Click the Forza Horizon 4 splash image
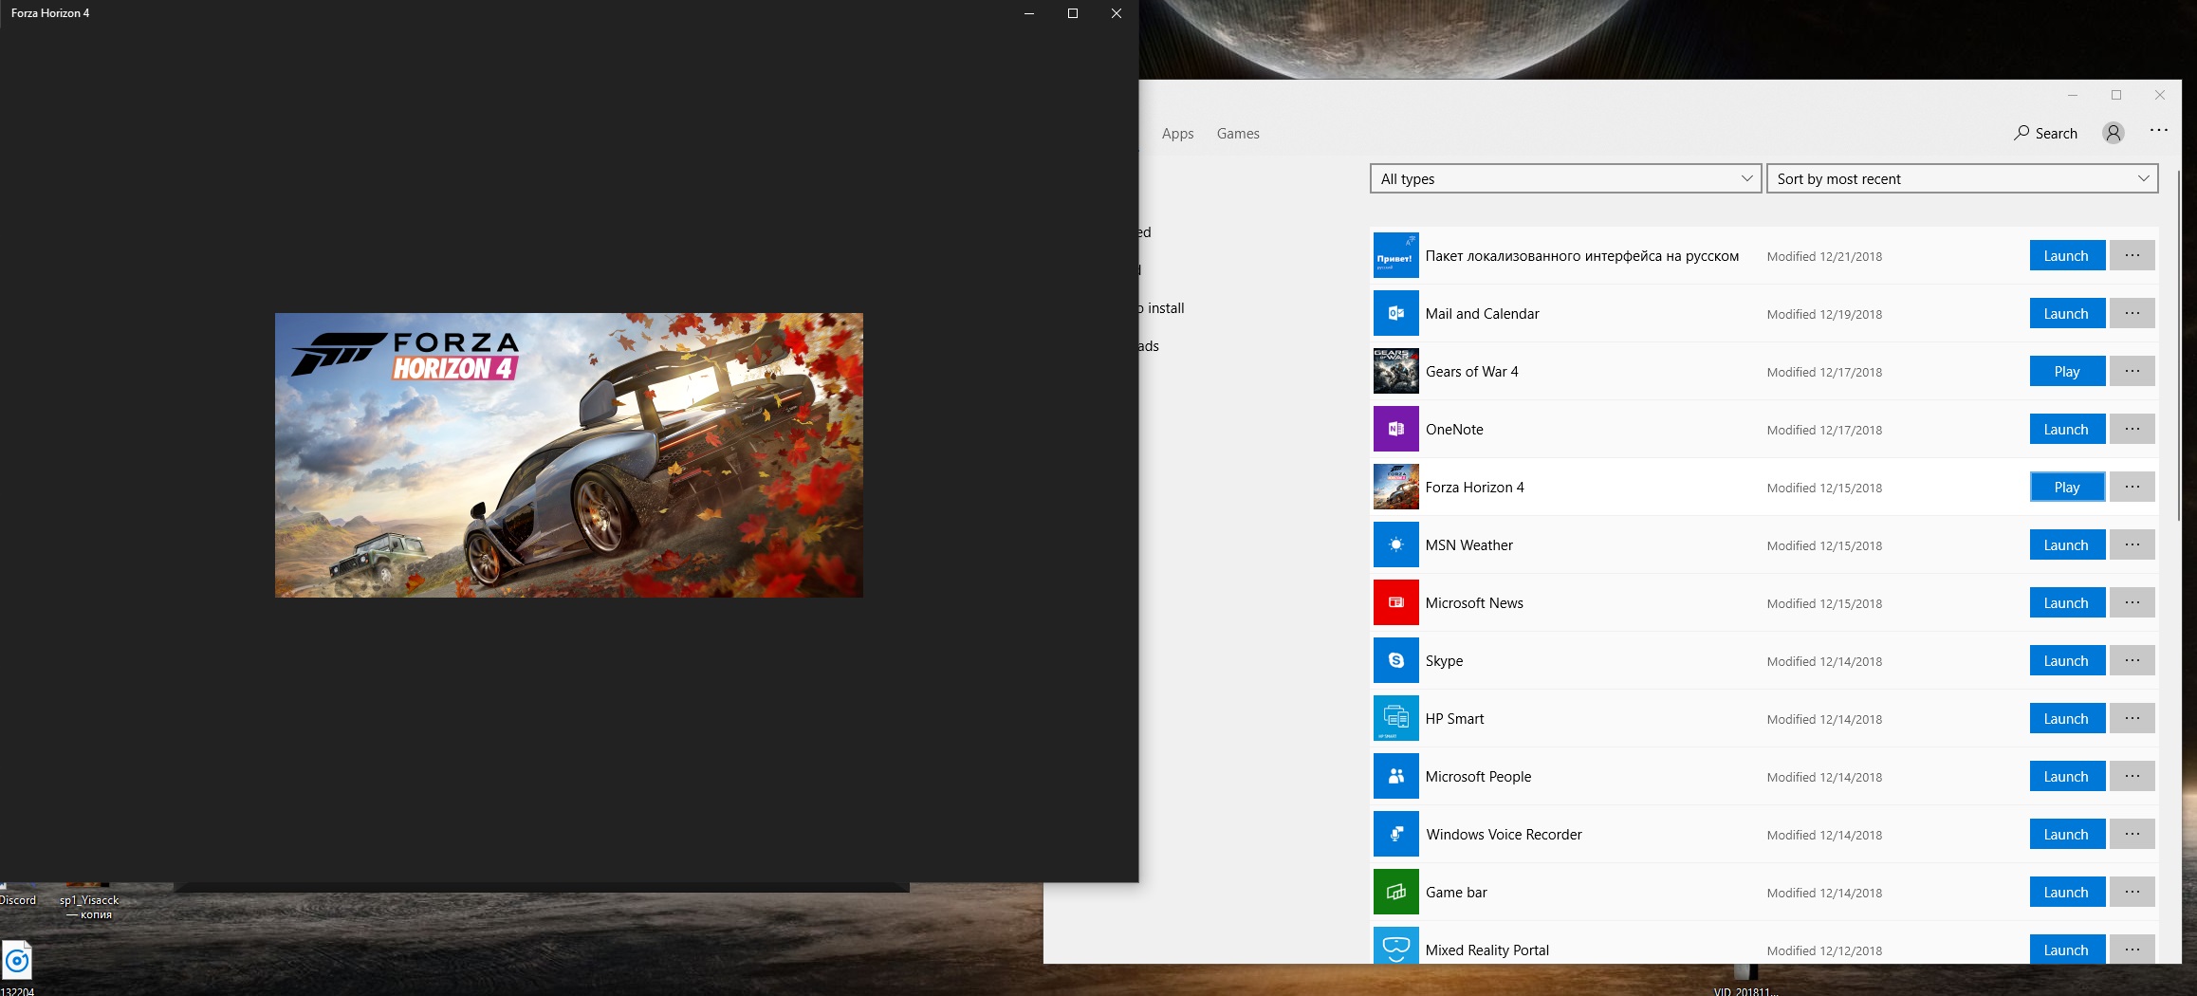The height and width of the screenshot is (996, 2197). (x=569, y=455)
